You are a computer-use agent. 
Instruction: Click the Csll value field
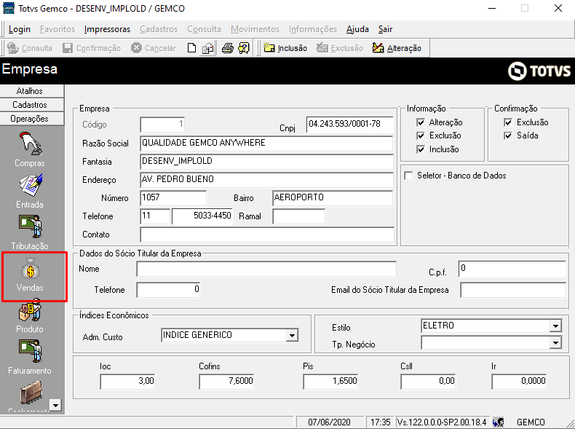[428, 382]
